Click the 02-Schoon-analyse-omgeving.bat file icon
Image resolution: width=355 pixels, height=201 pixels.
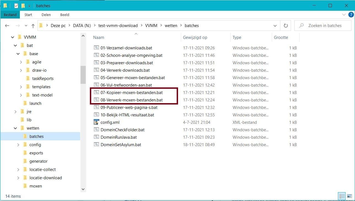coord(96,55)
